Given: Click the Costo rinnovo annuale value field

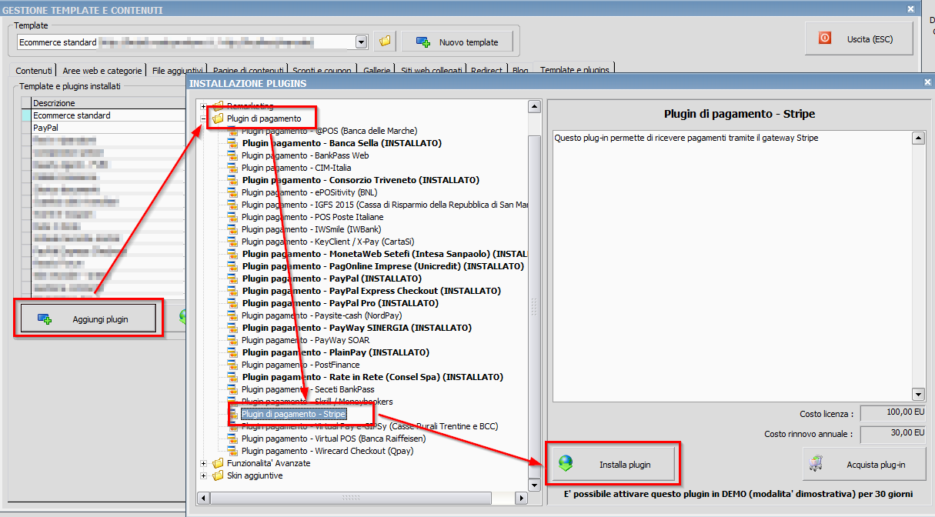Looking at the screenshot, I should click(893, 435).
